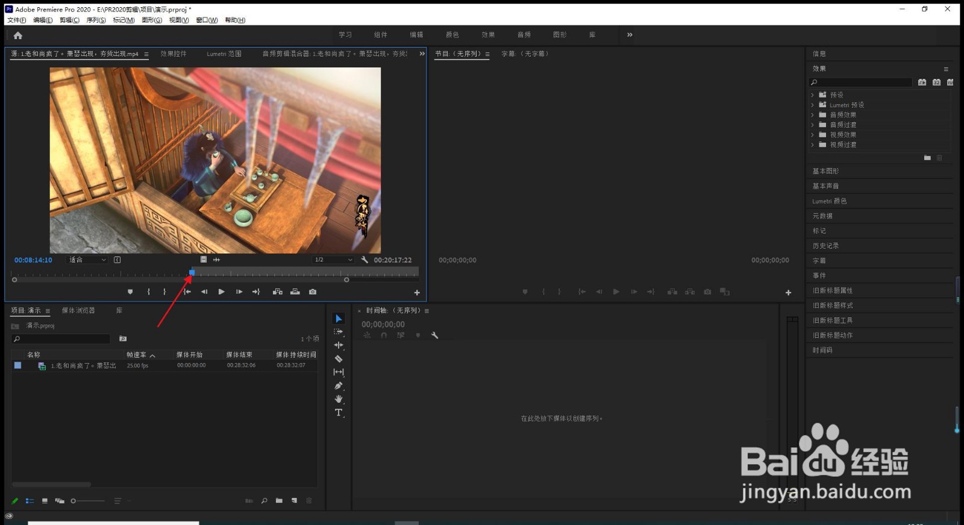
Task: Add a marker in Source monitor
Action: (130, 292)
